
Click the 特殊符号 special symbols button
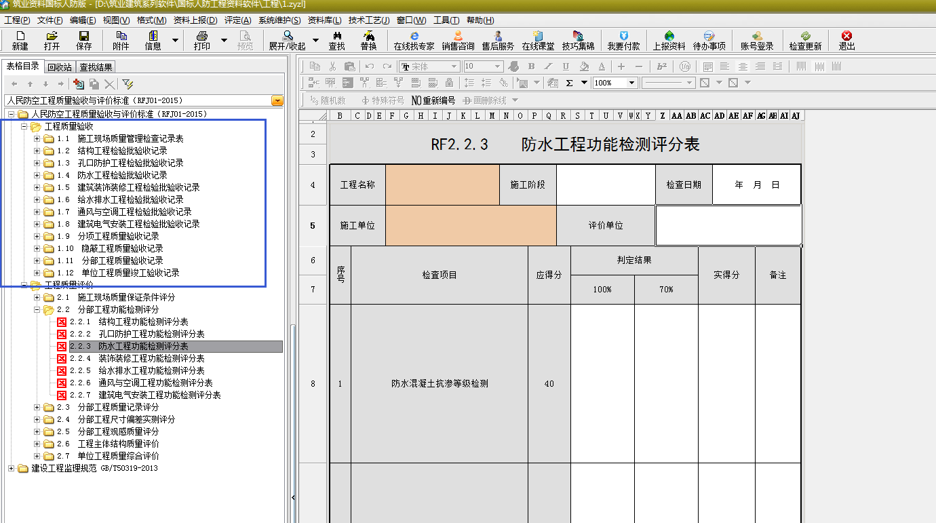pyautogui.click(x=383, y=100)
